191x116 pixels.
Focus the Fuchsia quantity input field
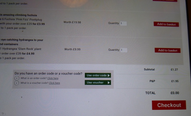(x=123, y=23)
